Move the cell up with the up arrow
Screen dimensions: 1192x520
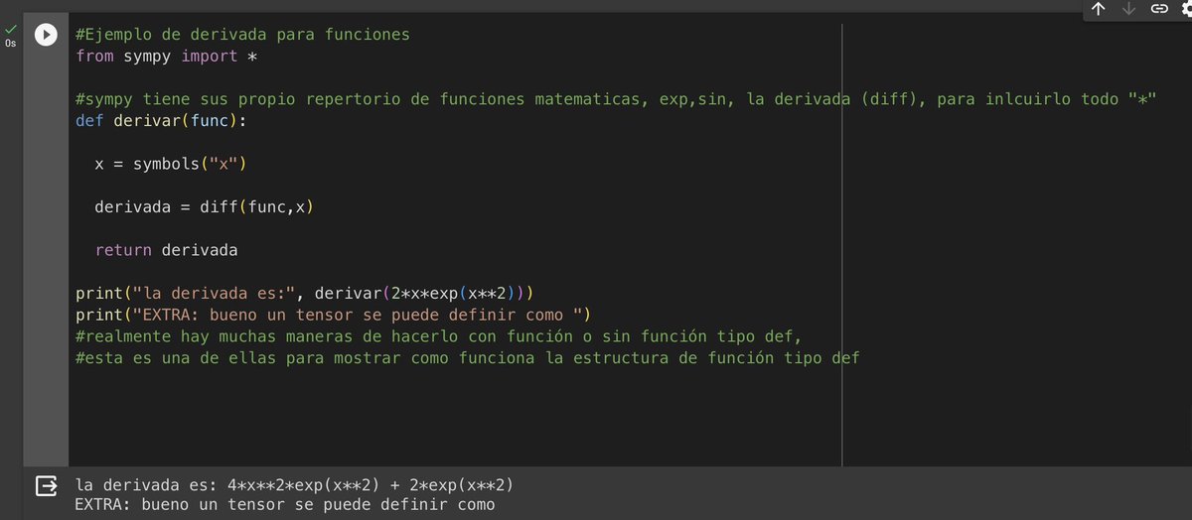click(1098, 9)
